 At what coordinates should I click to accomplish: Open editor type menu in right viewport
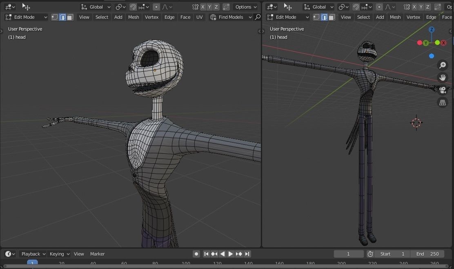(x=272, y=7)
